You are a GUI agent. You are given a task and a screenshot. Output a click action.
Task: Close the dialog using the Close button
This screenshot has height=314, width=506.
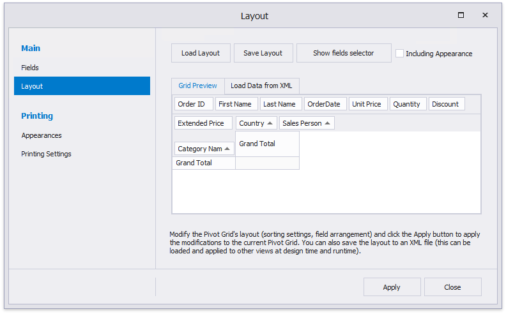(x=452, y=287)
